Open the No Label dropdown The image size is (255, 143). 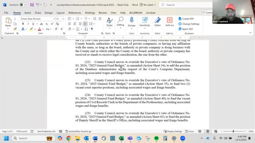(148, 5)
